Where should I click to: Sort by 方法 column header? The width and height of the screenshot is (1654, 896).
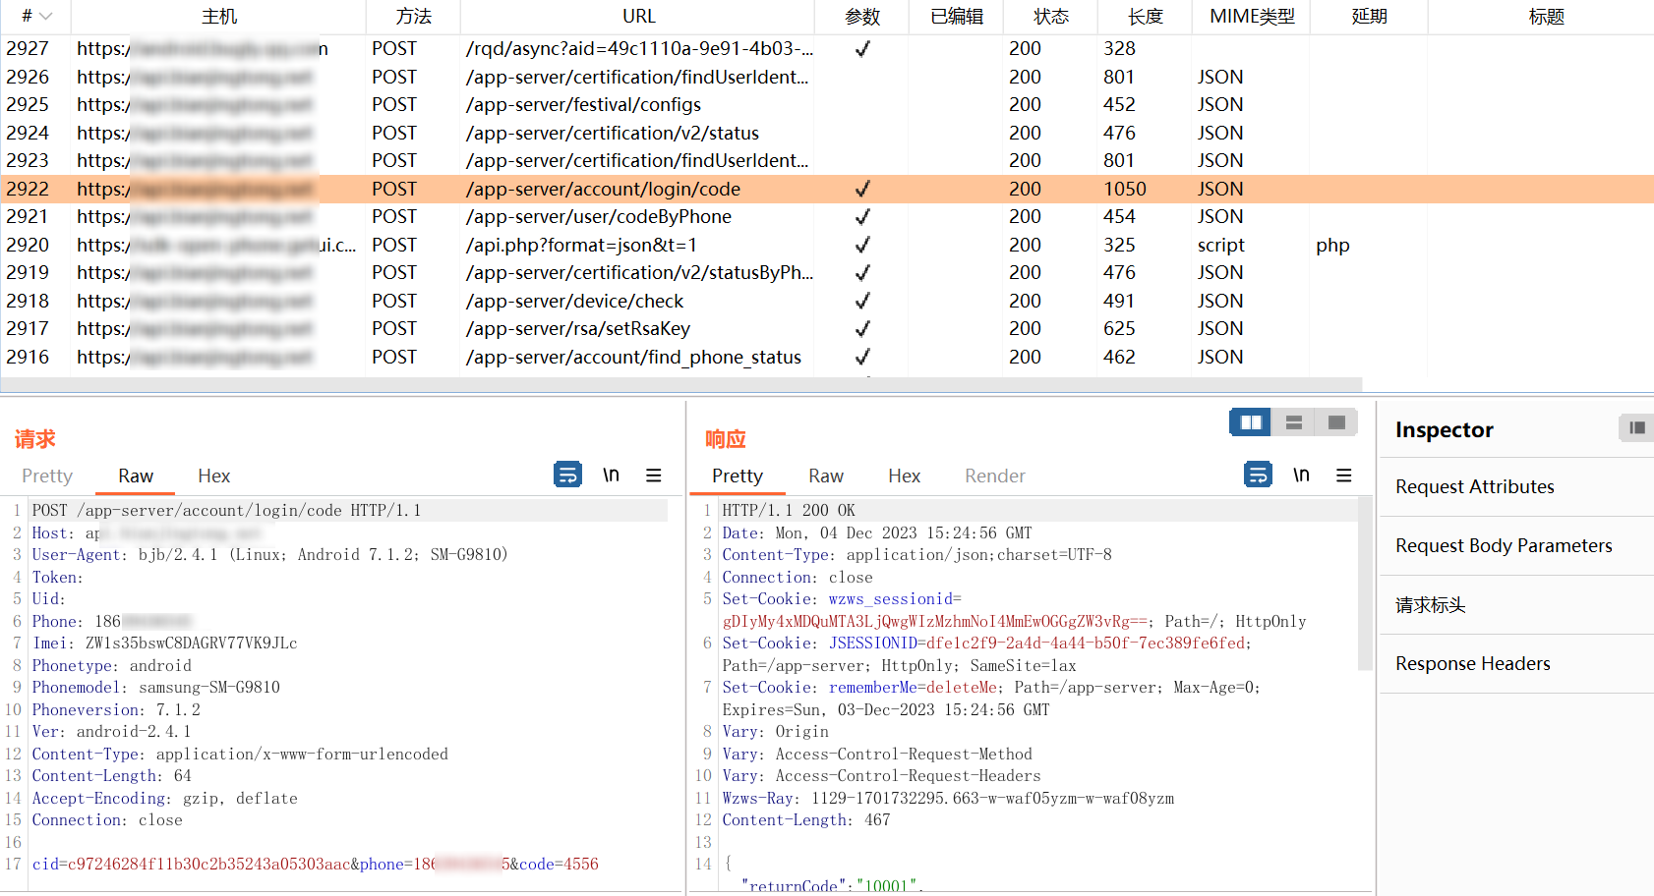tap(414, 17)
